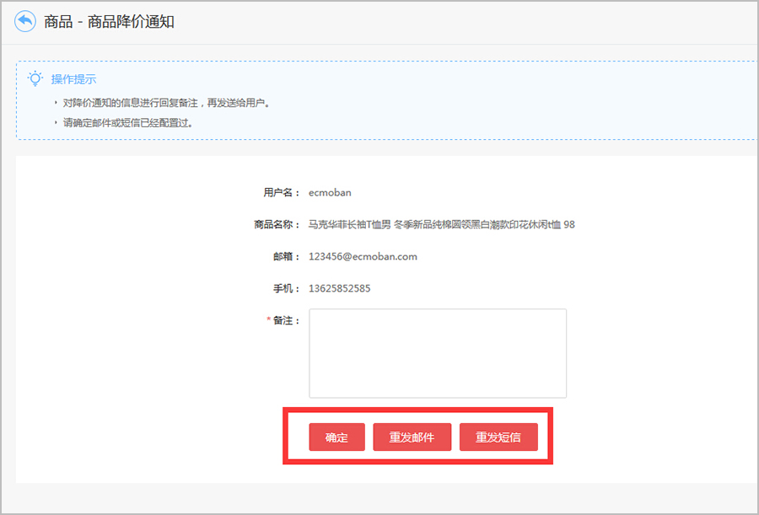
Task: Click the page title 商品 - 商品降价通知
Action: tap(109, 22)
